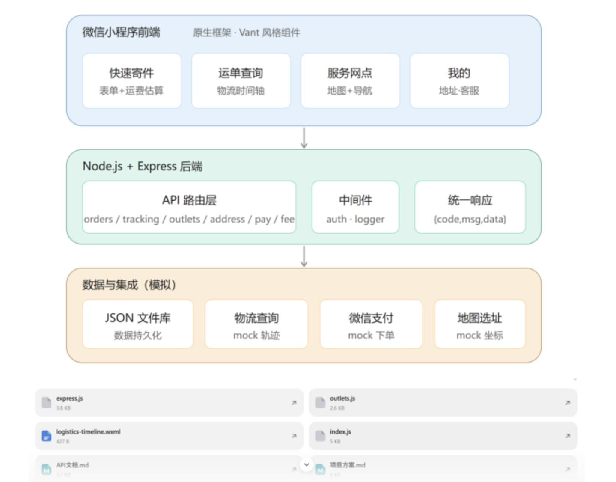Select the logistics-timeline.wxml file name

click(x=88, y=432)
